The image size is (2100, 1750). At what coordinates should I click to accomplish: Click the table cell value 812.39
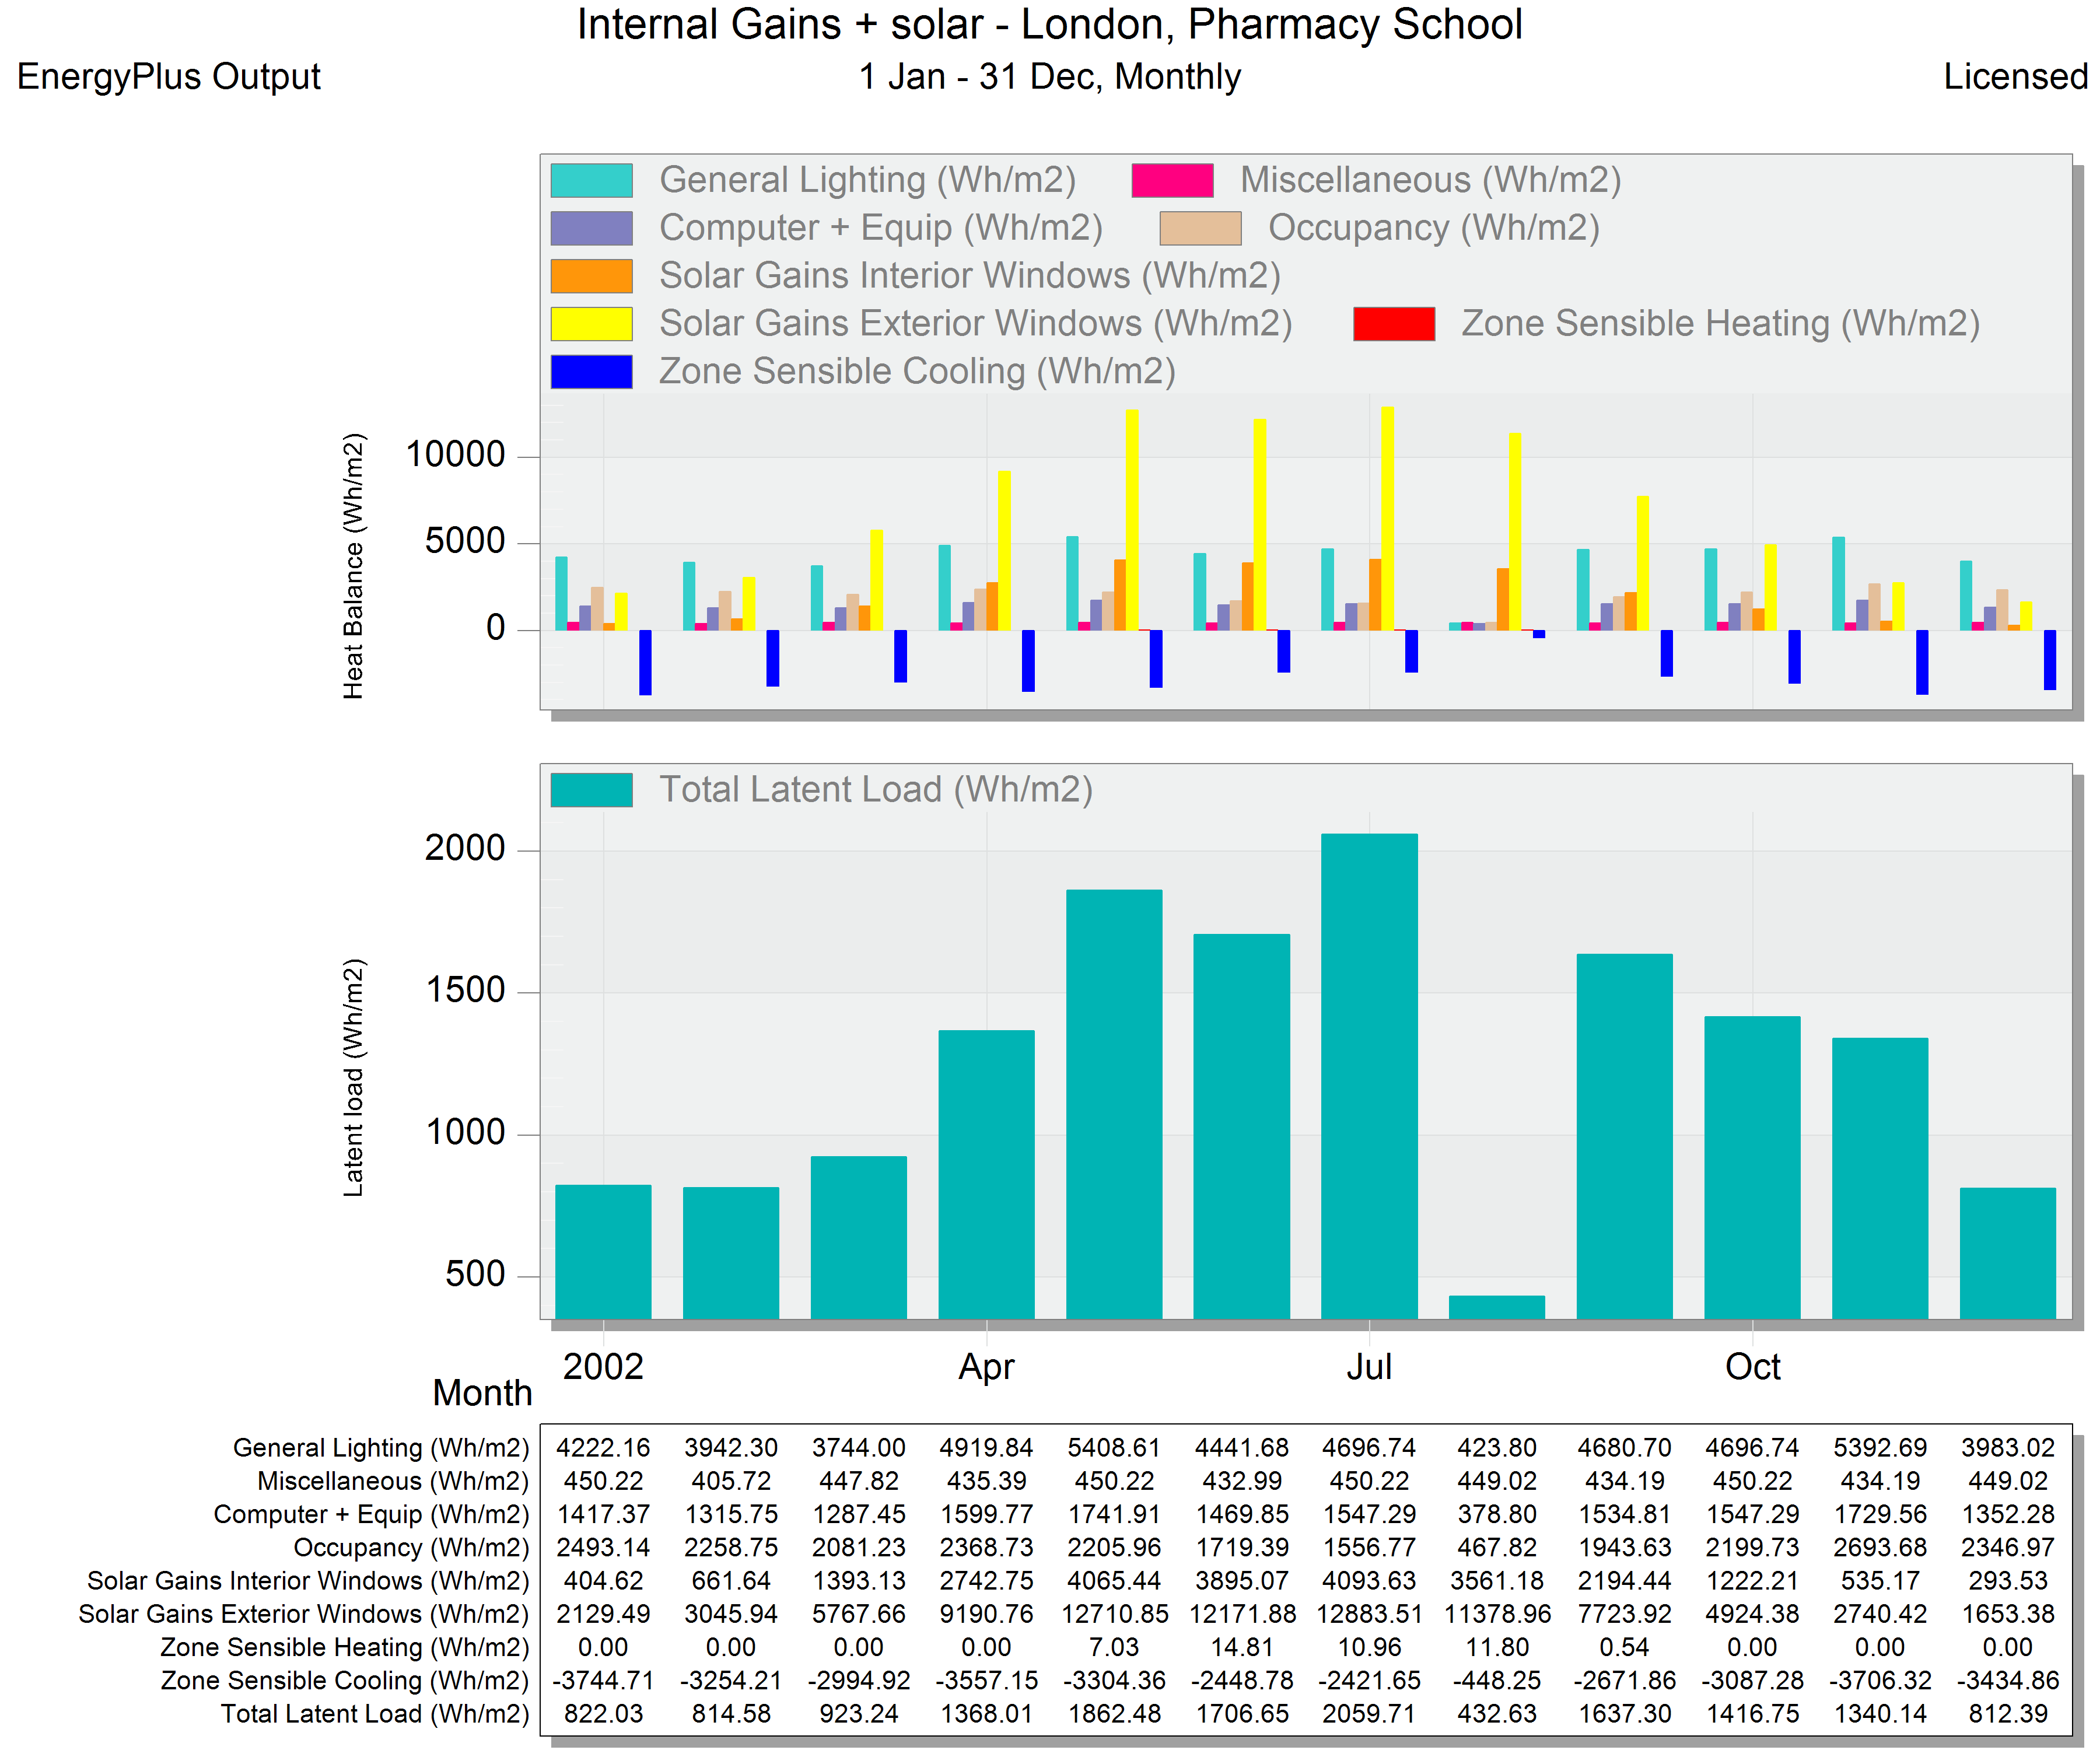(x=2008, y=1714)
